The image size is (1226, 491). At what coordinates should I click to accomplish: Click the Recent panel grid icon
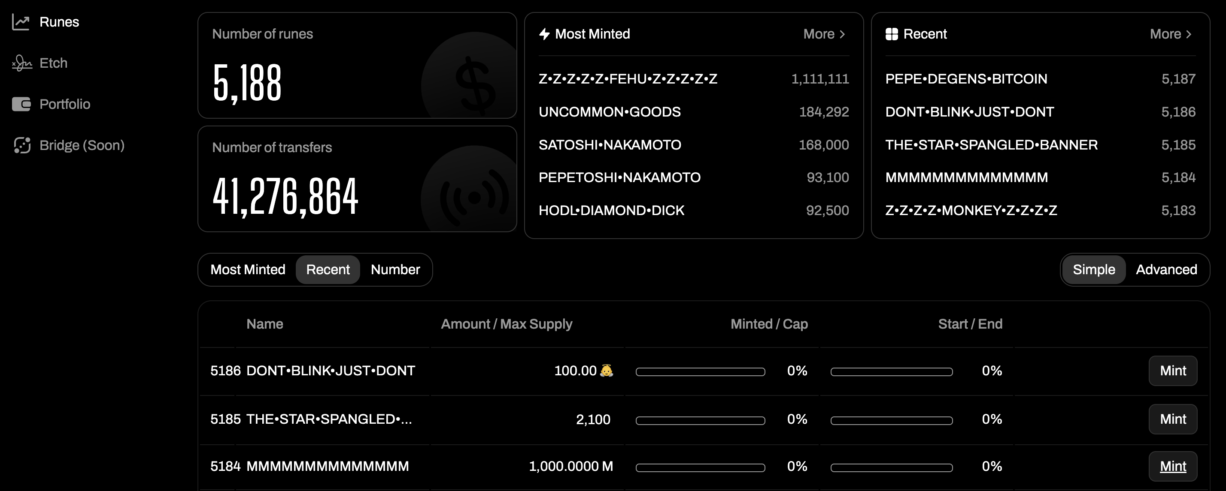(x=892, y=34)
